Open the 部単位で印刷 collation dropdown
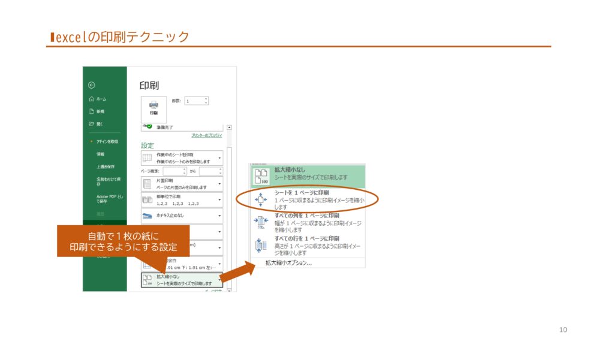Screen dimensions: 614x345 click(219, 200)
